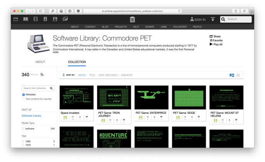Toggle sort direction arrows beside Sort By

(x=63, y=75)
